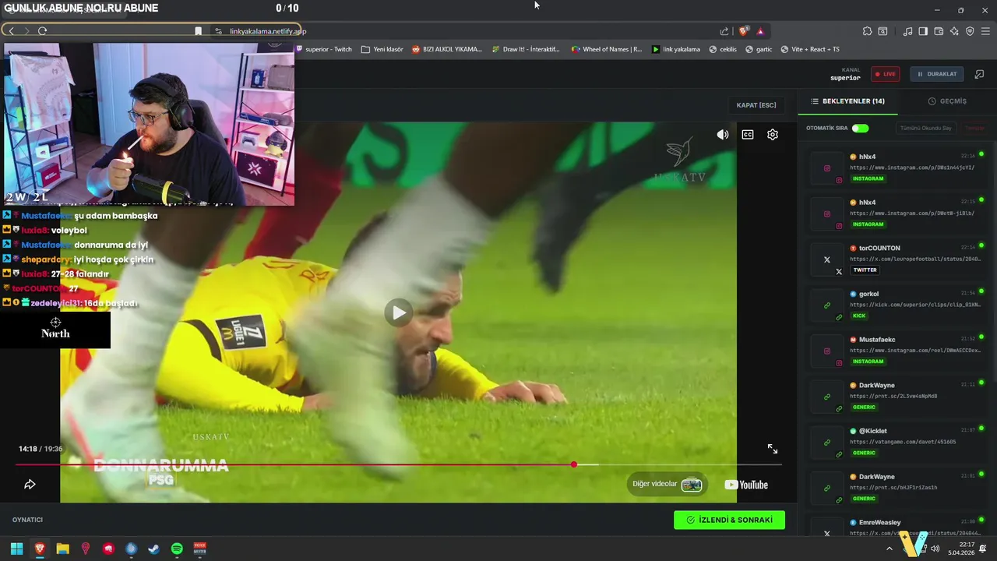Click the red playhead on video timeline
The image size is (997, 561).
pos(574,464)
